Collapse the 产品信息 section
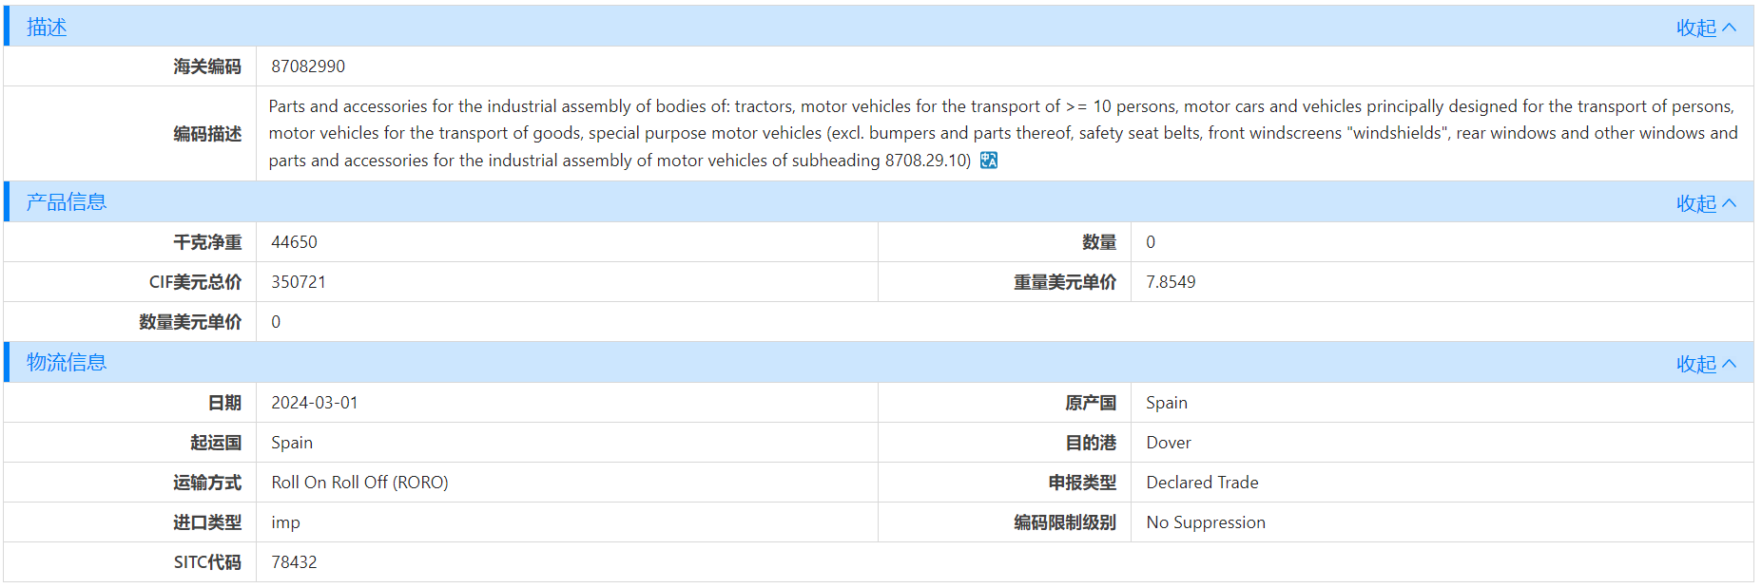1762x588 pixels. 1705,203
